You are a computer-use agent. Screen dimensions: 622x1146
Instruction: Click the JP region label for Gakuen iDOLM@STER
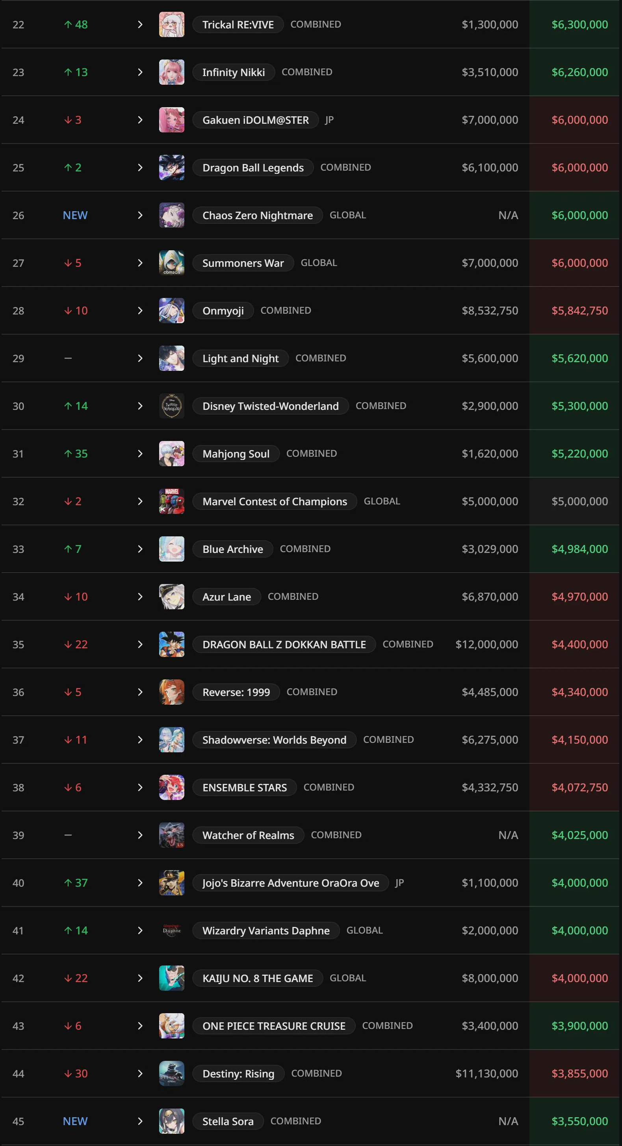(329, 120)
